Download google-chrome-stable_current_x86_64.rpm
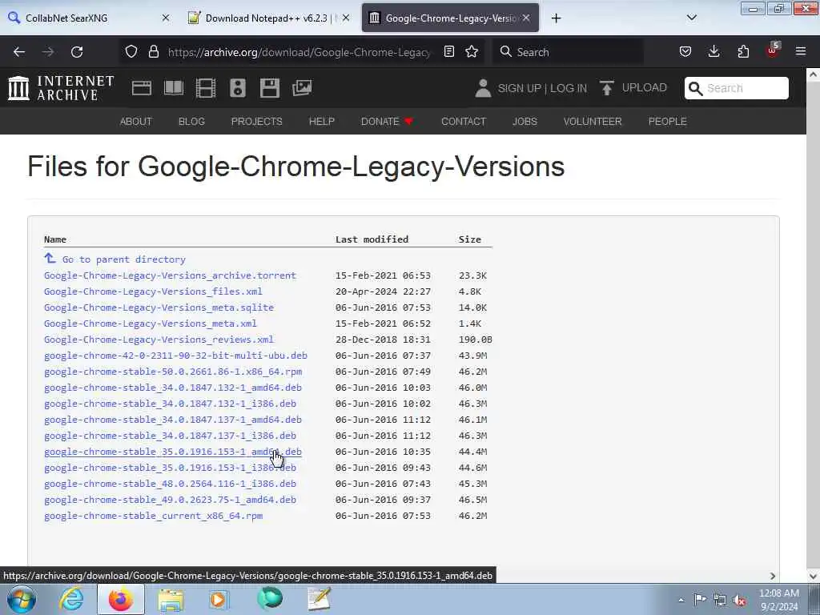This screenshot has width=820, height=615. pos(153,516)
